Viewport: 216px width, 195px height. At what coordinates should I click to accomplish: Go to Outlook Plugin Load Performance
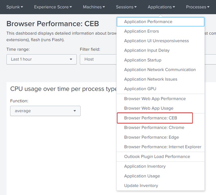pos(160,157)
